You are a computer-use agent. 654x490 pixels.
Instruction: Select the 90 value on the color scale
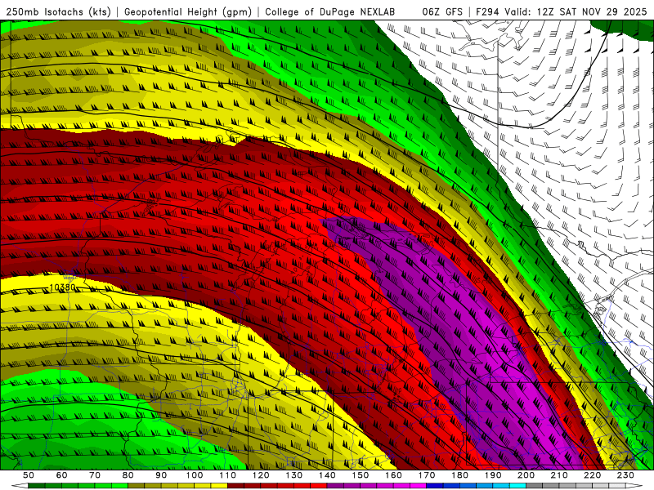coord(161,475)
